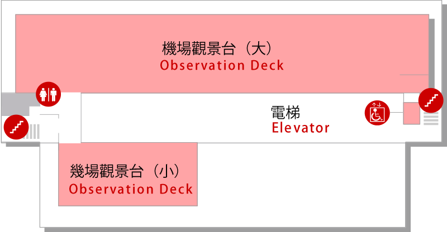The image size is (447, 232).
Task: Click the English 'Observation Deck' label in large deck
Action: coord(222,65)
